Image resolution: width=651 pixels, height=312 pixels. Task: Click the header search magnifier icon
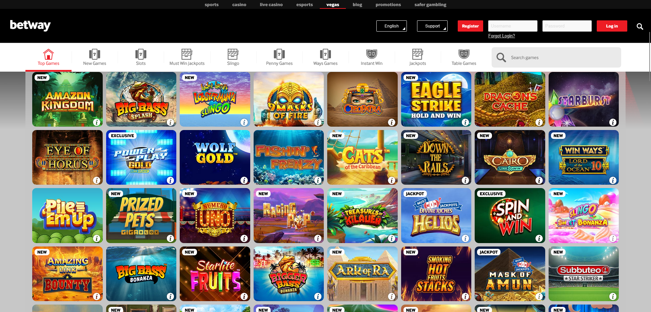(x=640, y=26)
